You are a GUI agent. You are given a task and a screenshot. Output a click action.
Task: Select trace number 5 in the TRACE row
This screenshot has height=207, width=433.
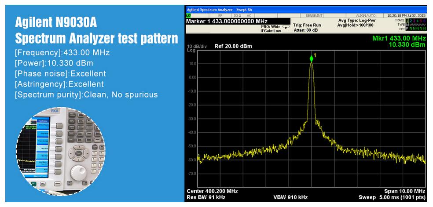(x=421, y=21)
